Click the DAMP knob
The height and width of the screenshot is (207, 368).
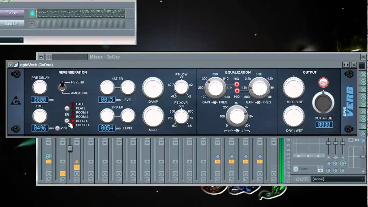pos(153,88)
